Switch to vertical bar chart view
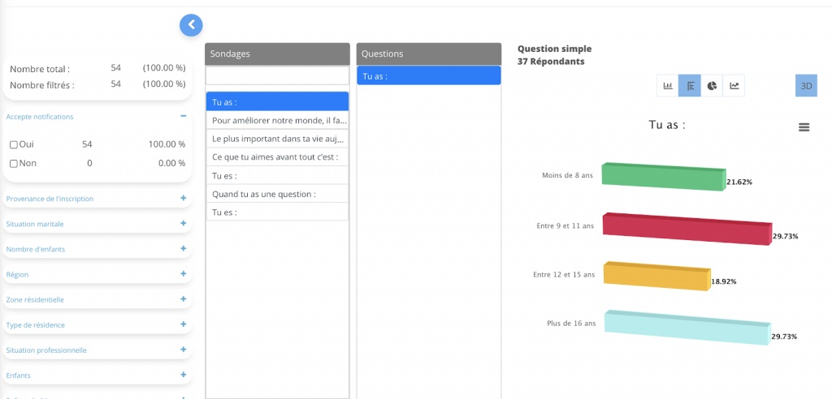This screenshot has width=832, height=399. (x=668, y=85)
